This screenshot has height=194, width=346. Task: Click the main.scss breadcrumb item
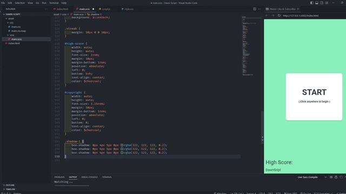(78, 15)
